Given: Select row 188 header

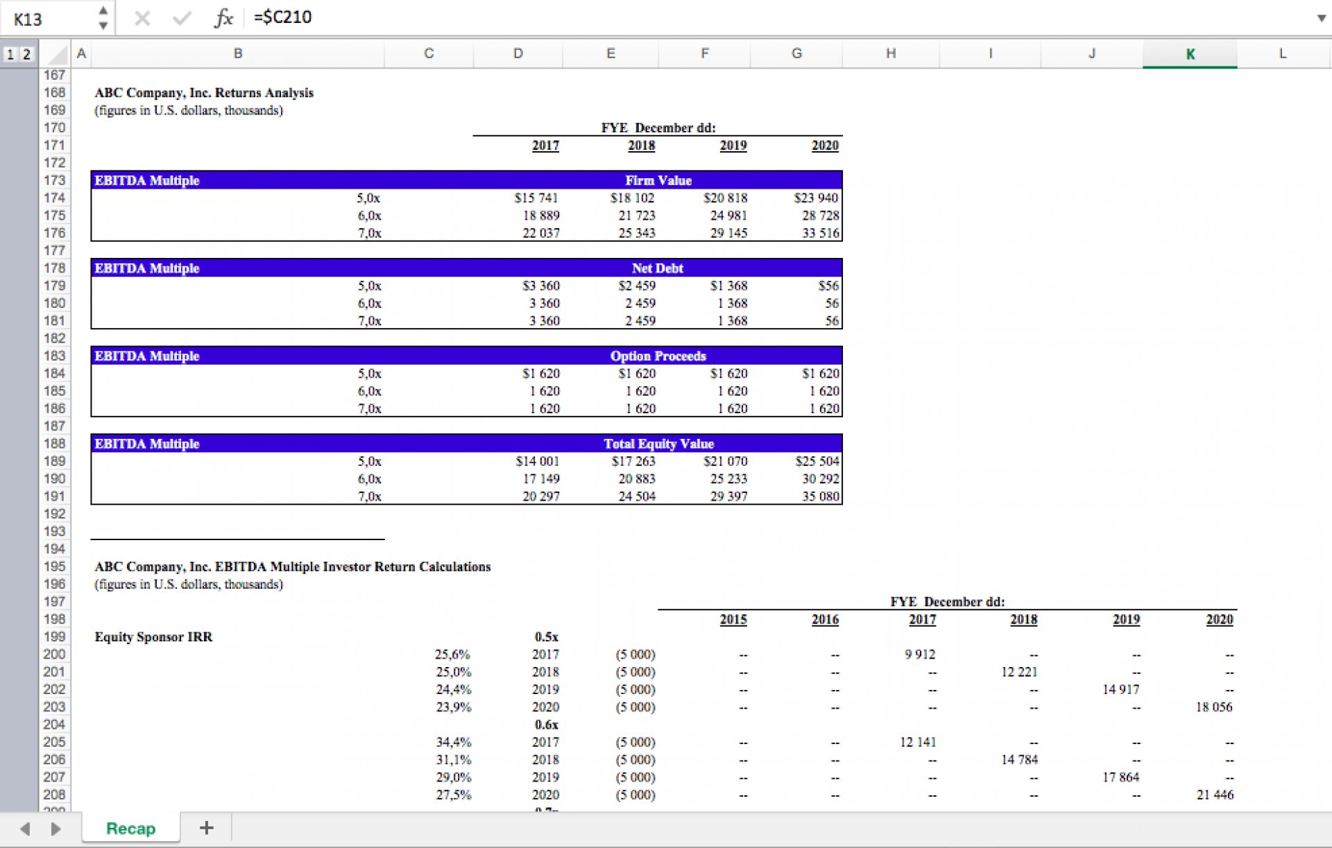Looking at the screenshot, I should click(54, 444).
